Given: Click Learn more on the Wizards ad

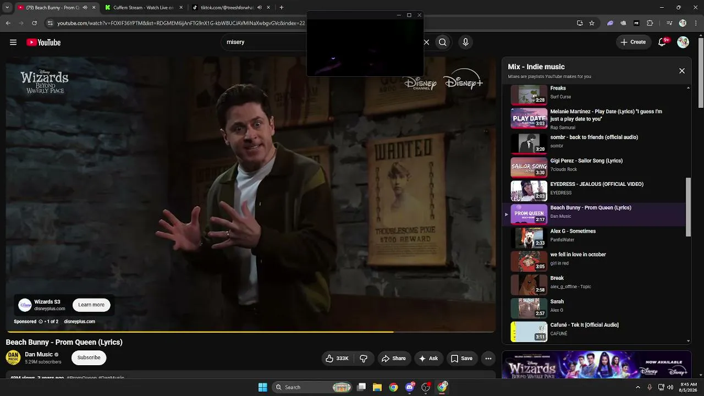Looking at the screenshot, I should (91, 305).
